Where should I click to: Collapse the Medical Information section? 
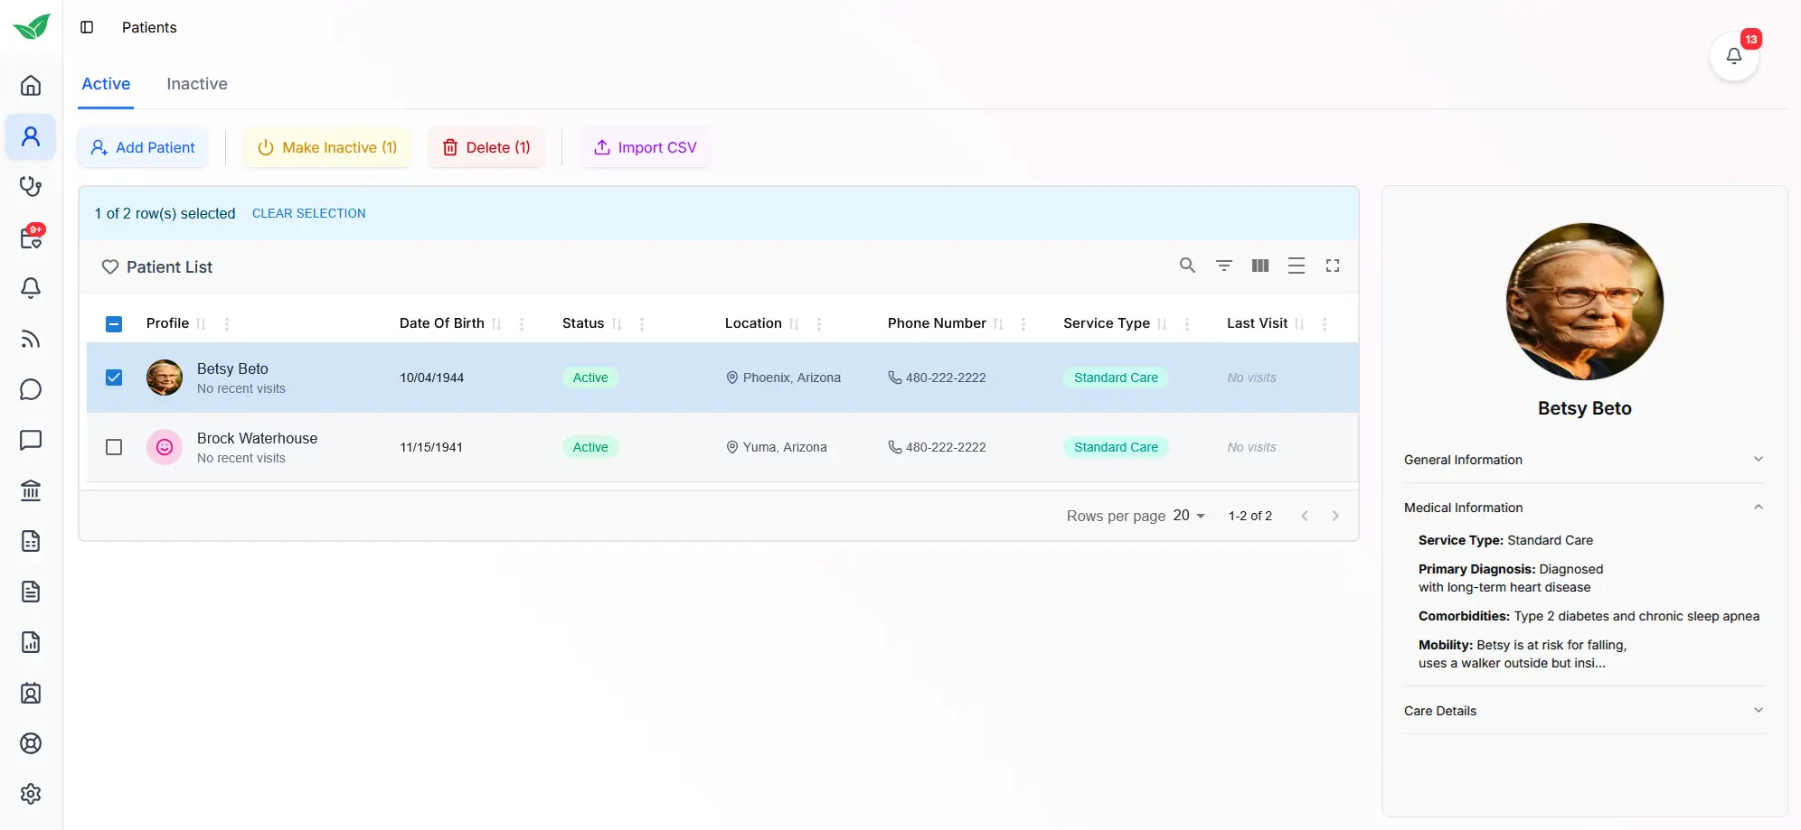[x=1759, y=507]
